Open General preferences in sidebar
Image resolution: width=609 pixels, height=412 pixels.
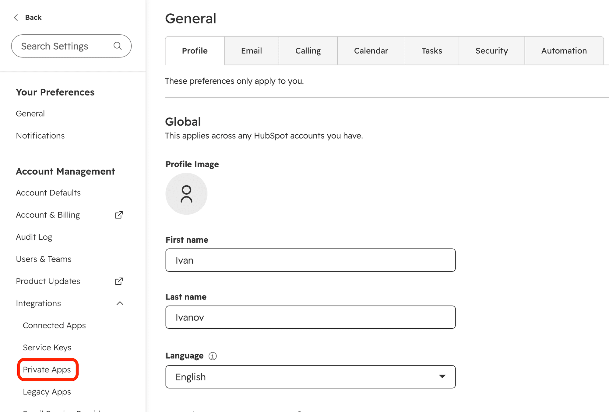30,114
